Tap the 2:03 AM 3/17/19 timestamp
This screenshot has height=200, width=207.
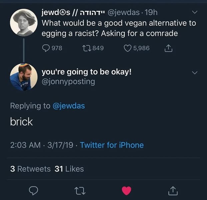(x=42, y=145)
